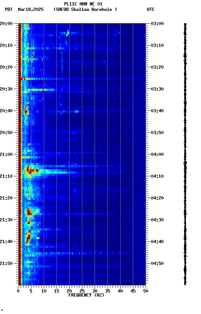
Task: Click the SAFOD Shallow Borehole subtitle
Action: point(85,9)
